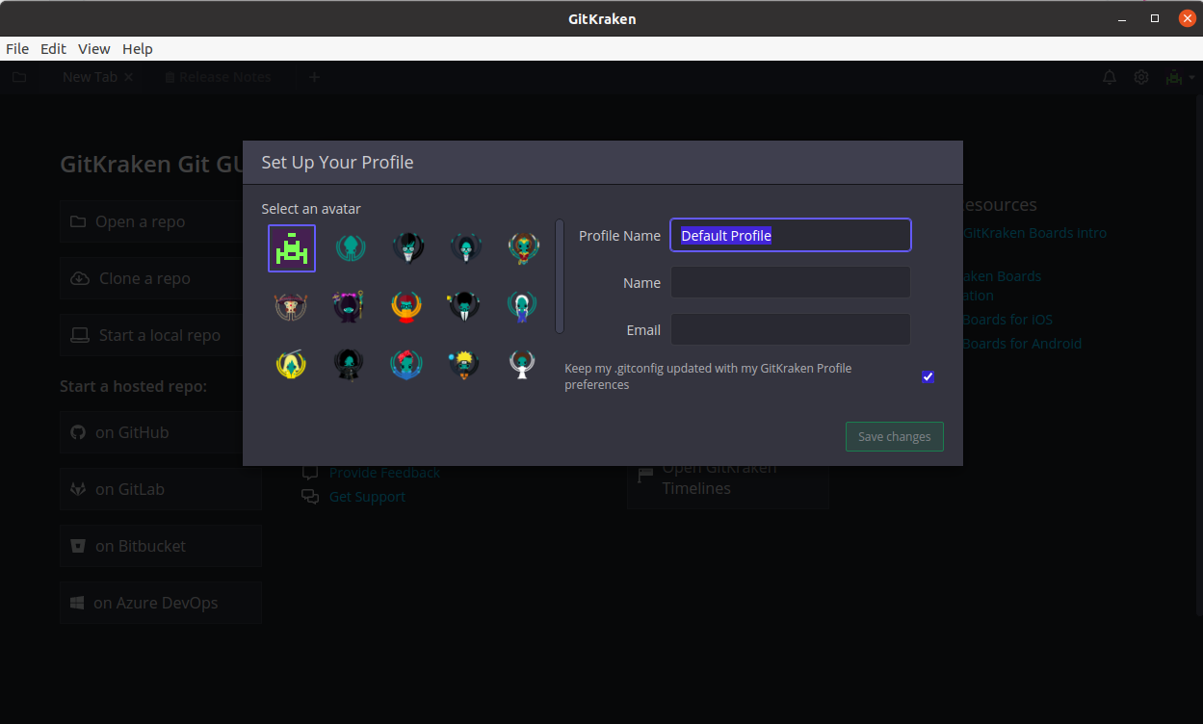The width and height of the screenshot is (1203, 724).
Task: Start a hosted repo on Azure DevOps
Action: tap(160, 603)
